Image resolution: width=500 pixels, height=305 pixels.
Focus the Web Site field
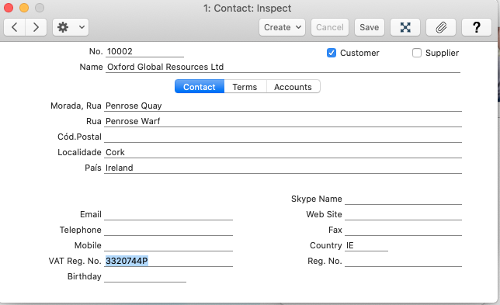404,214
